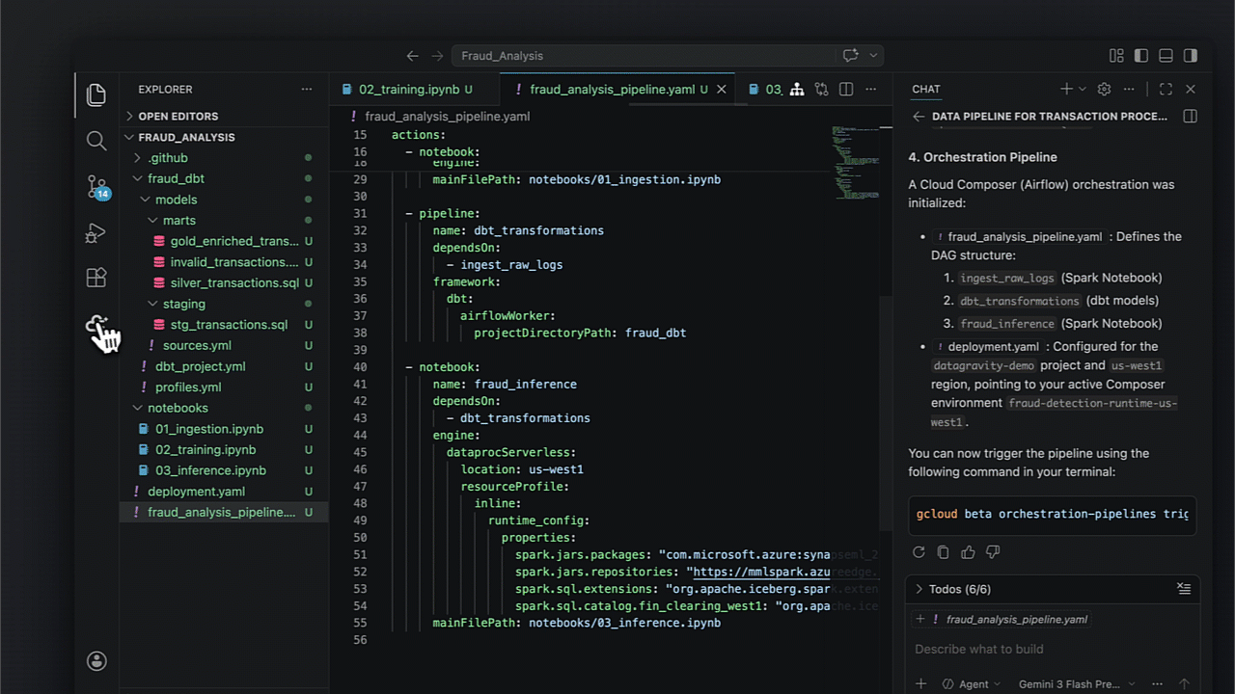Click the compare changes icon in the editor toolbar
Image resolution: width=1235 pixels, height=694 pixels.
821,89
